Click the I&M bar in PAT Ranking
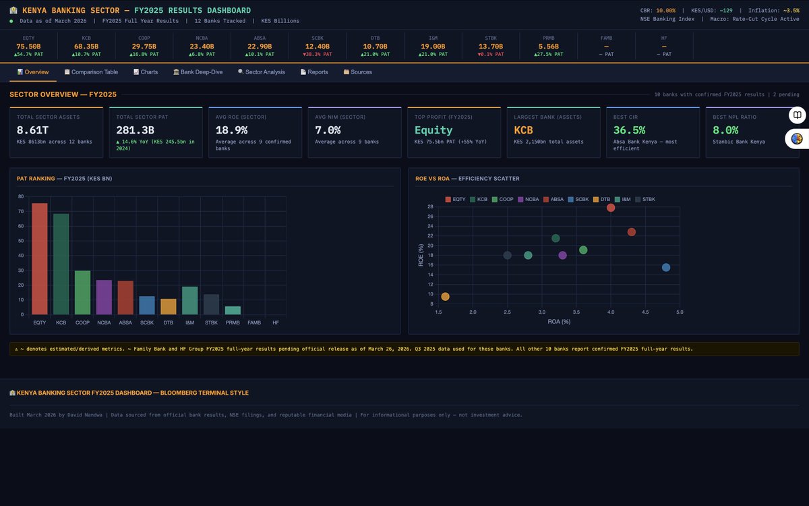The image size is (809, 506). [190, 301]
